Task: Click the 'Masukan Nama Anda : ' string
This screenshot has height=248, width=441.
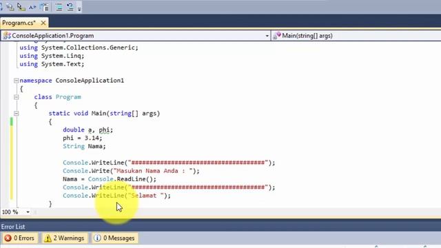Action: [x=154, y=171]
